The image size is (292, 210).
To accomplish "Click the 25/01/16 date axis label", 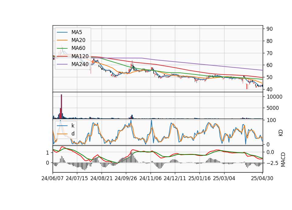I will pos(199,178).
